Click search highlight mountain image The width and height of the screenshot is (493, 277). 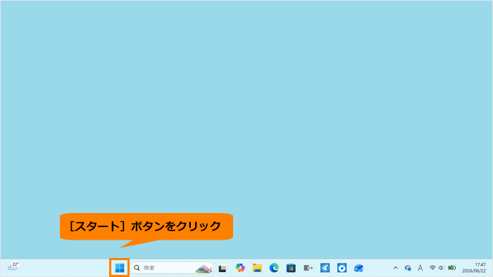point(204,269)
